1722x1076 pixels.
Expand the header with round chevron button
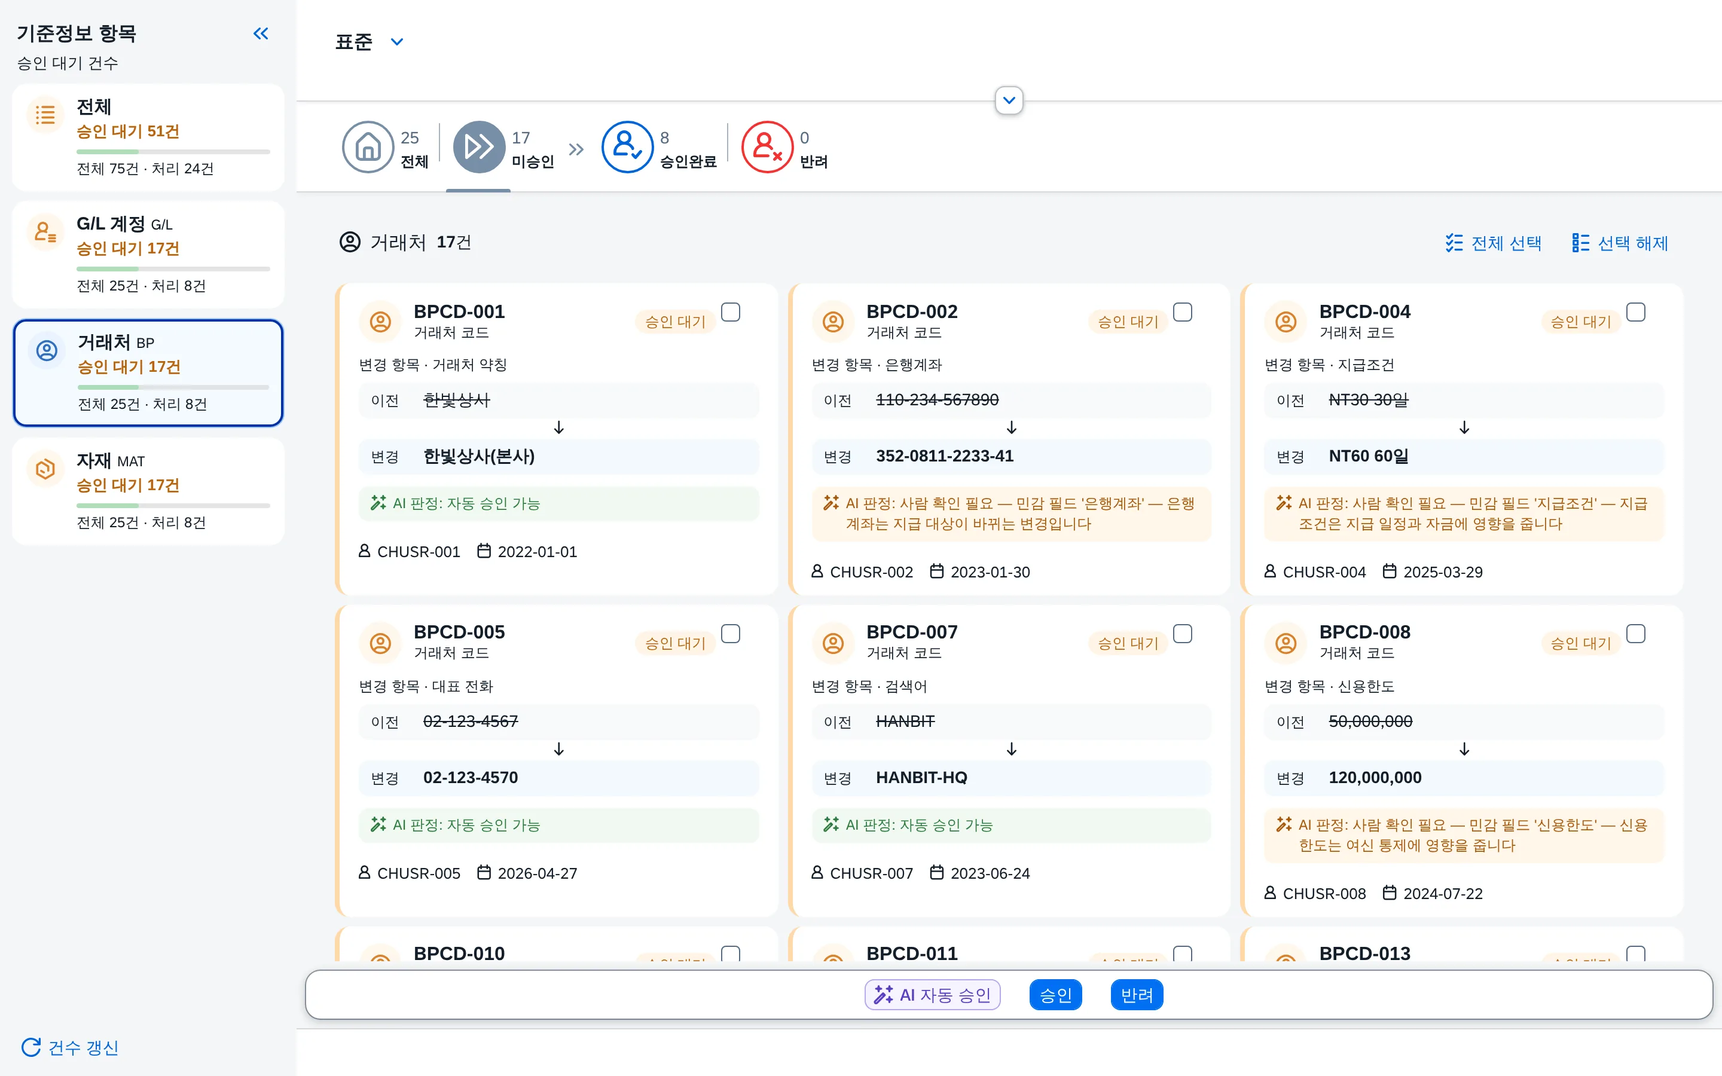[x=1009, y=100]
